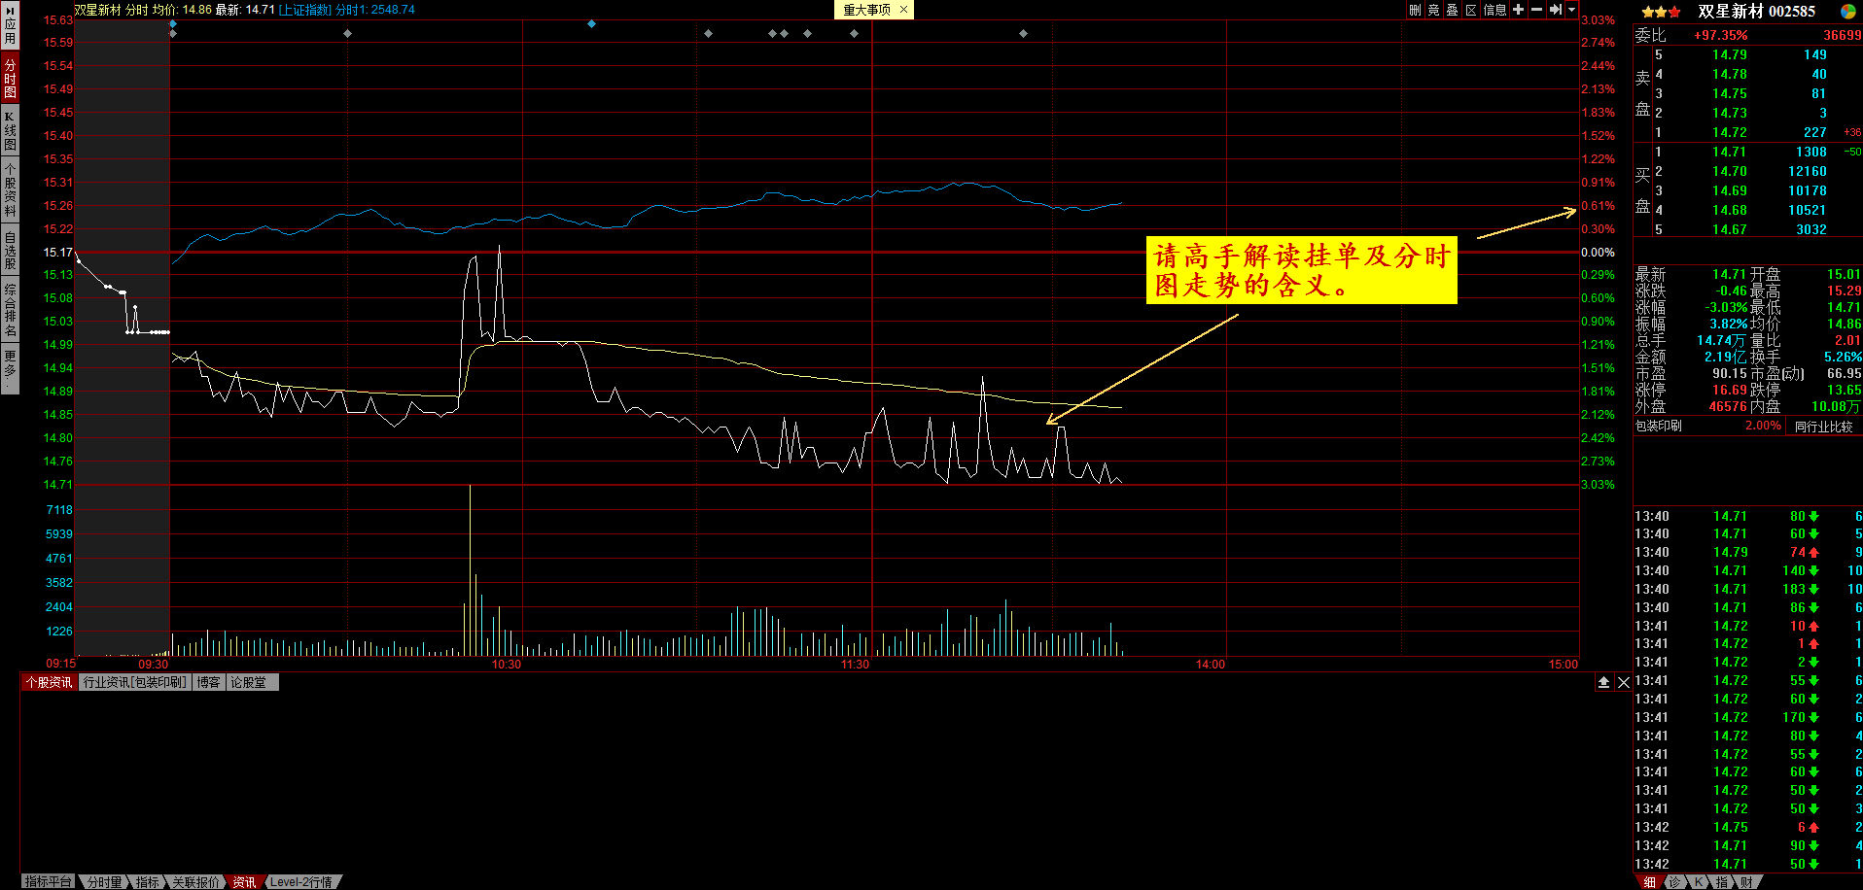
Task: Open the Level-2行情 tab at the bottom
Action: pos(302,881)
